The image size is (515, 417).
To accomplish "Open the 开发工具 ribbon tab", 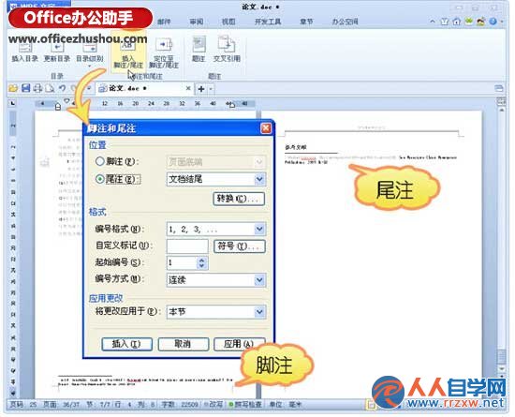I will (268, 22).
